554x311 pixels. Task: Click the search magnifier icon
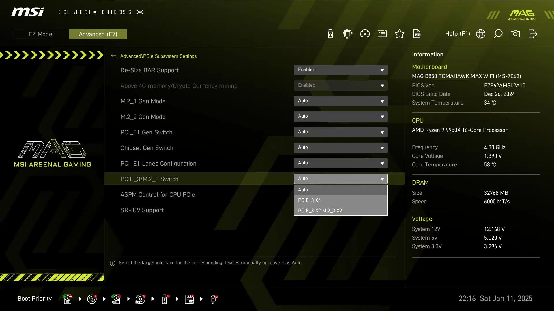498,34
